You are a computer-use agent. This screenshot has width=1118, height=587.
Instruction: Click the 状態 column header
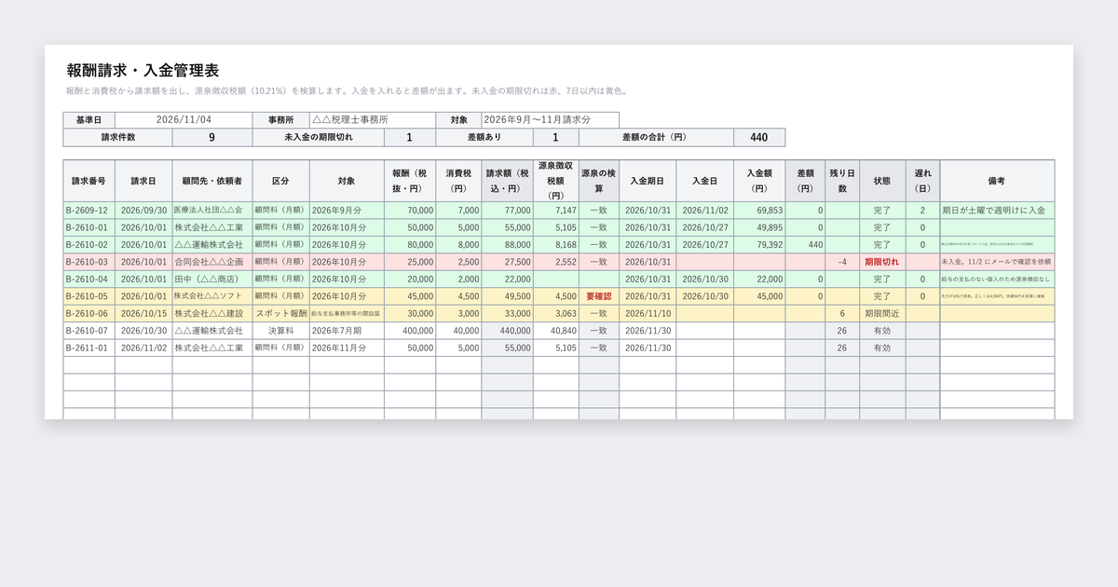click(x=882, y=181)
